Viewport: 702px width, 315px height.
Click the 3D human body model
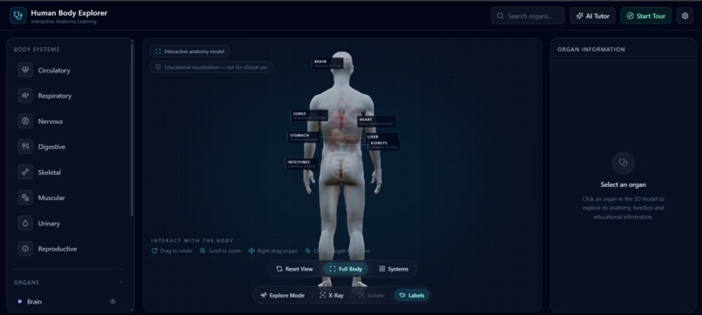[x=342, y=169]
